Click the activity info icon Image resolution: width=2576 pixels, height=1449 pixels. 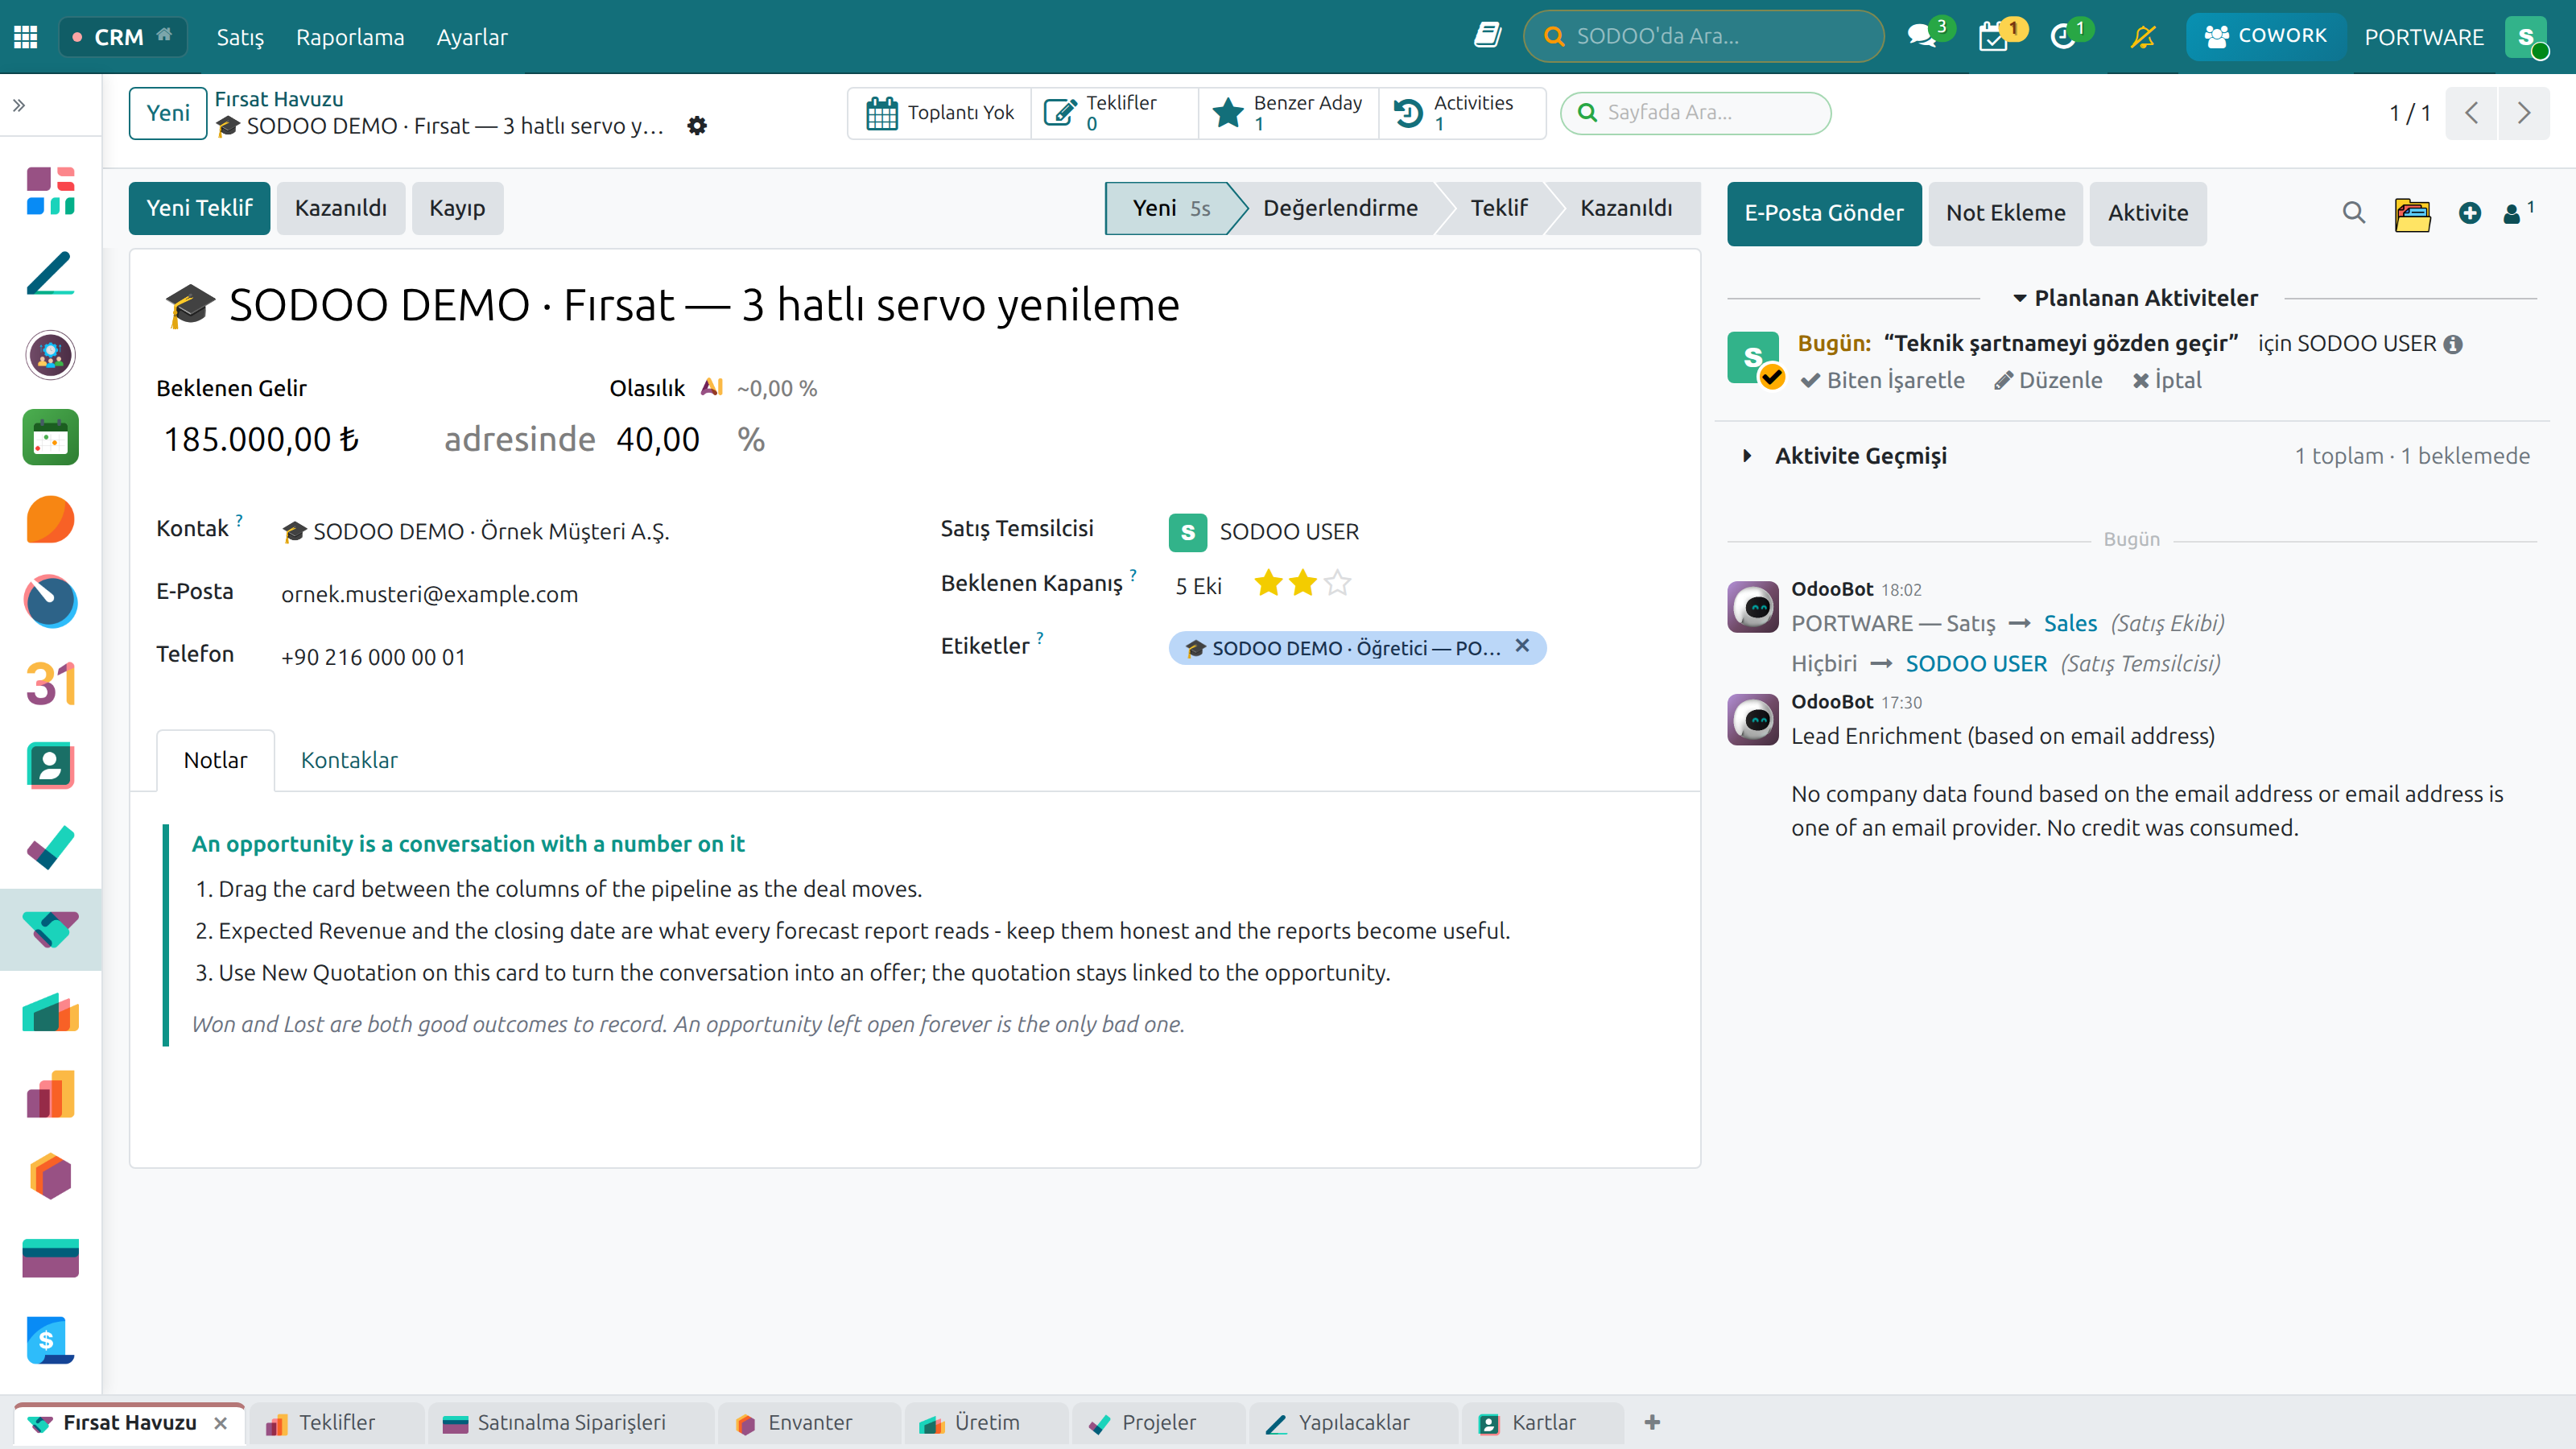pos(2453,344)
